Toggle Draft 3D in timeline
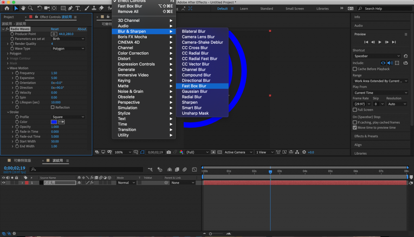Screen dimensions: 414x237 point(160,170)
